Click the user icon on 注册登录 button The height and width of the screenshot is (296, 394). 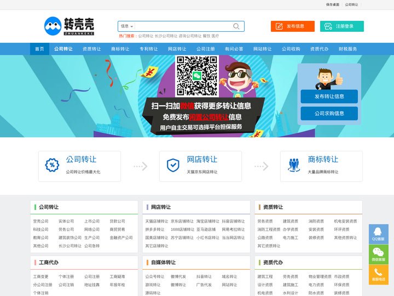(x=328, y=26)
